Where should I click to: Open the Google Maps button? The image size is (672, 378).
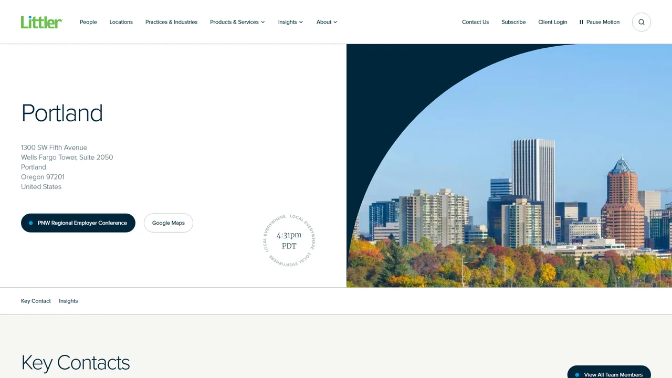pos(169,223)
